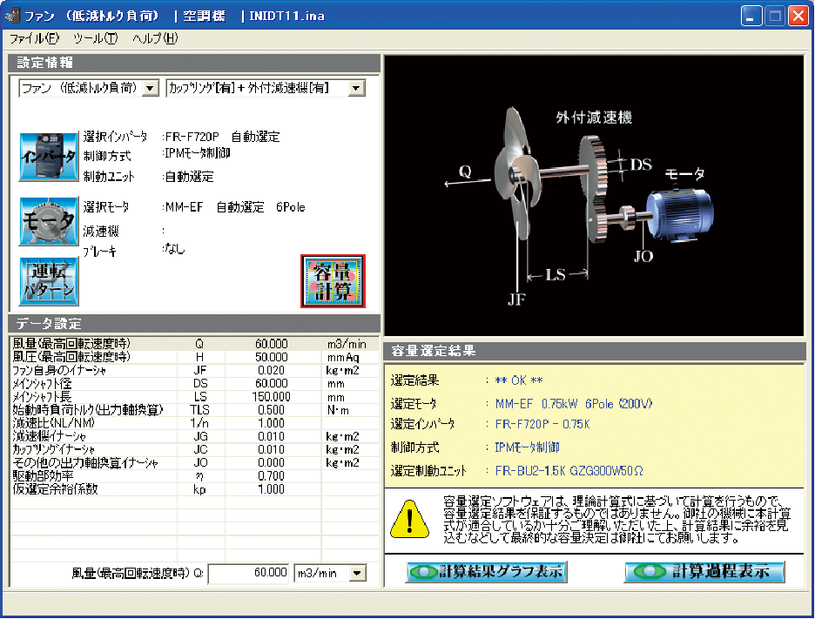Open the ファイル(F) menu

click(35, 38)
